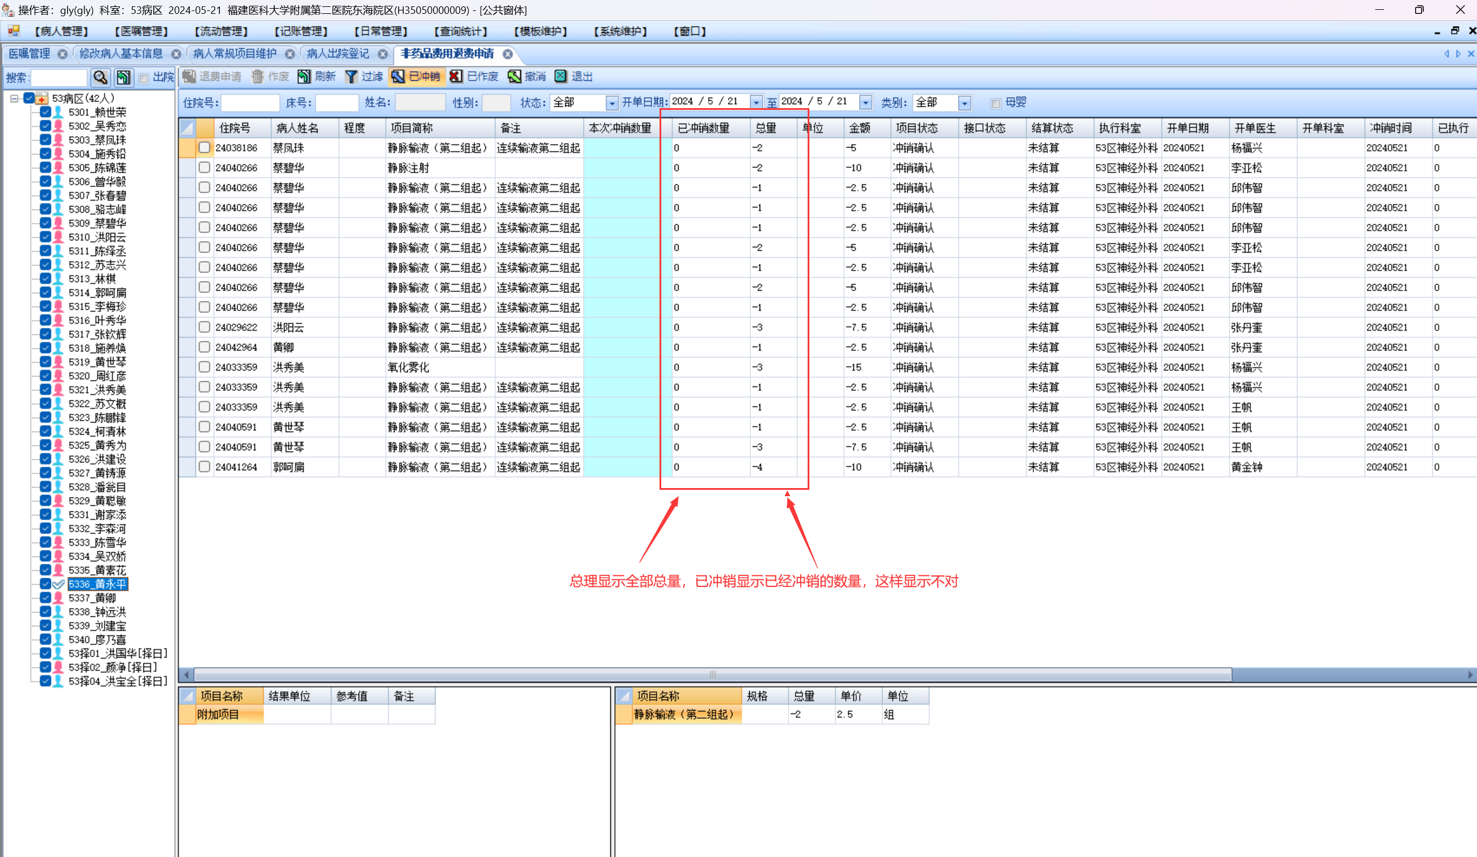The height and width of the screenshot is (857, 1477).
Task: Select patient 5310_洪阳云 in tree
Action: point(97,237)
